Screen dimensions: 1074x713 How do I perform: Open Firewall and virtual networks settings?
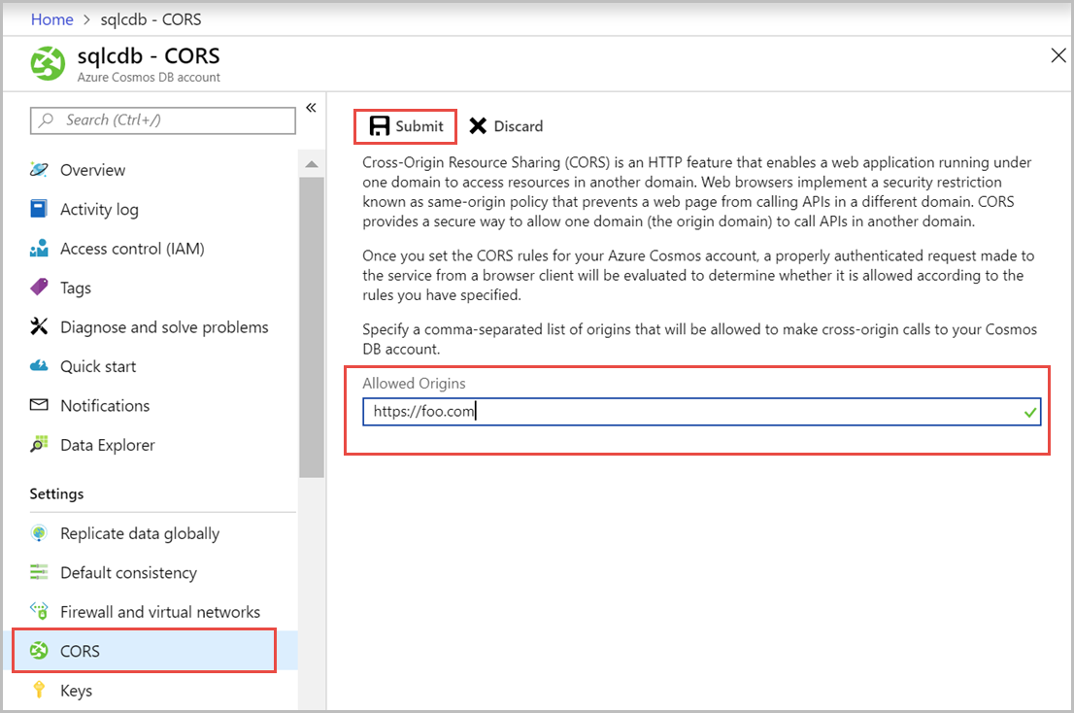tap(160, 611)
